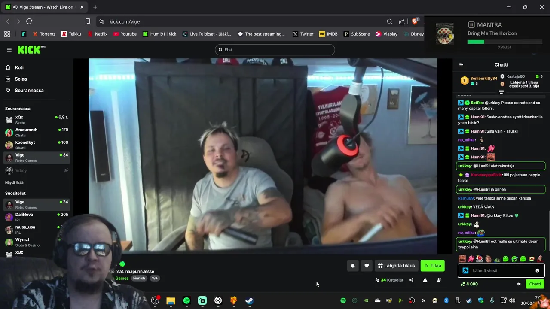Click the KICK logo
Screen dimensions: 550x309
pyautogui.click(x=31, y=50)
